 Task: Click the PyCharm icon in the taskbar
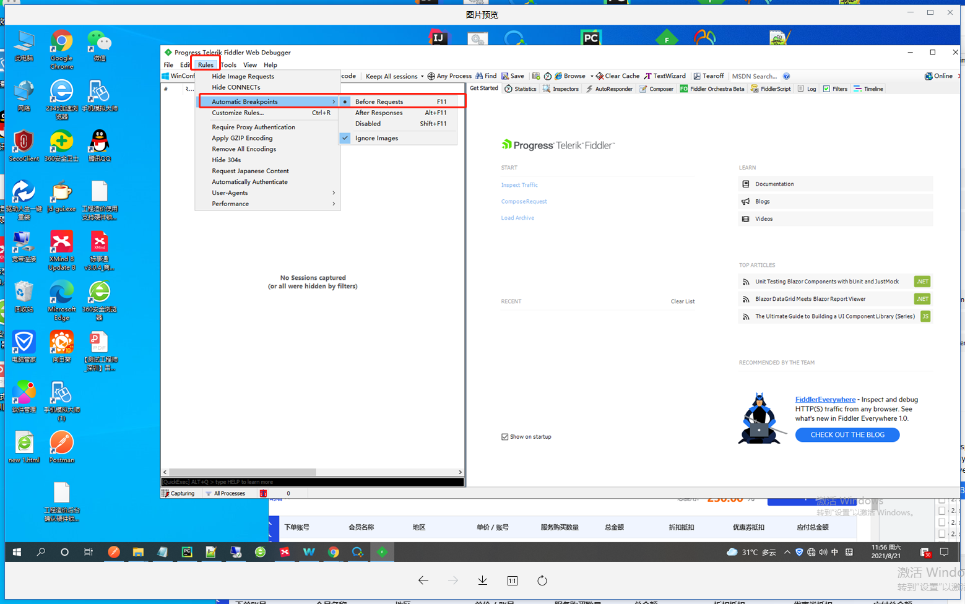pos(187,552)
